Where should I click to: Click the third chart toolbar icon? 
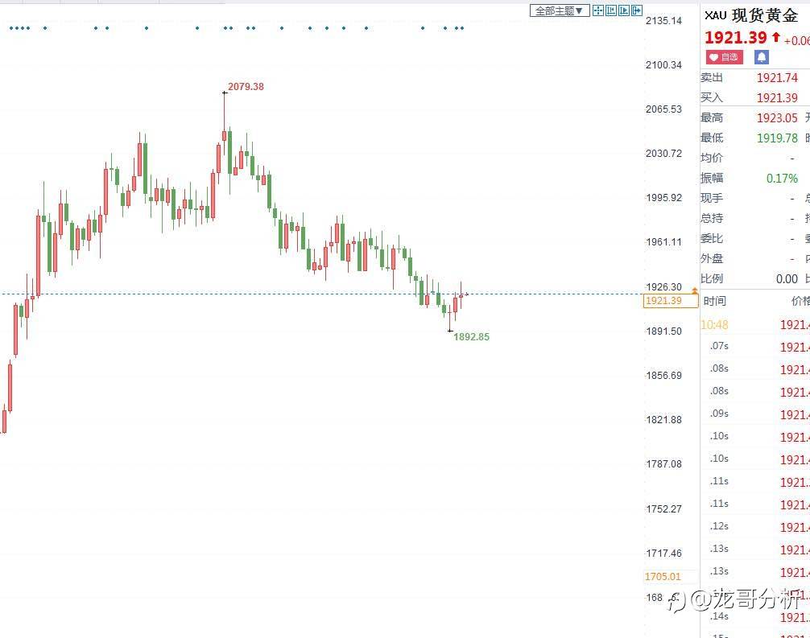pos(624,10)
